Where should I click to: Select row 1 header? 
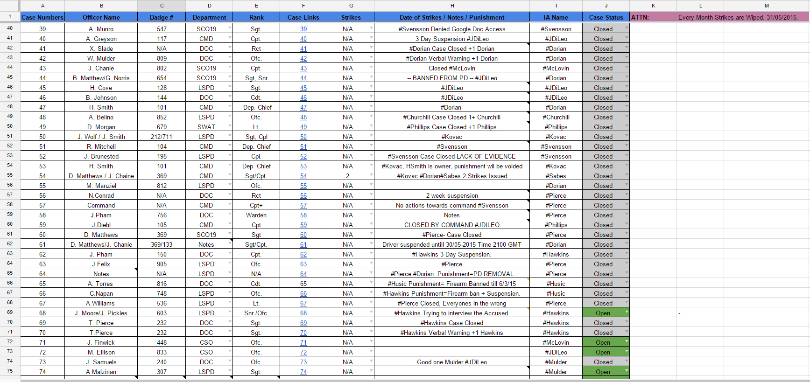click(10, 16)
